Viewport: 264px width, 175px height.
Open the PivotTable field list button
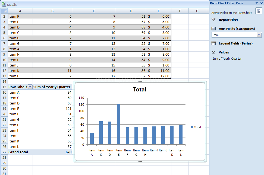click(259, 11)
